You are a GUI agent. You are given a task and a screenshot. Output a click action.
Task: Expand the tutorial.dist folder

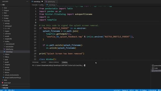10,47
